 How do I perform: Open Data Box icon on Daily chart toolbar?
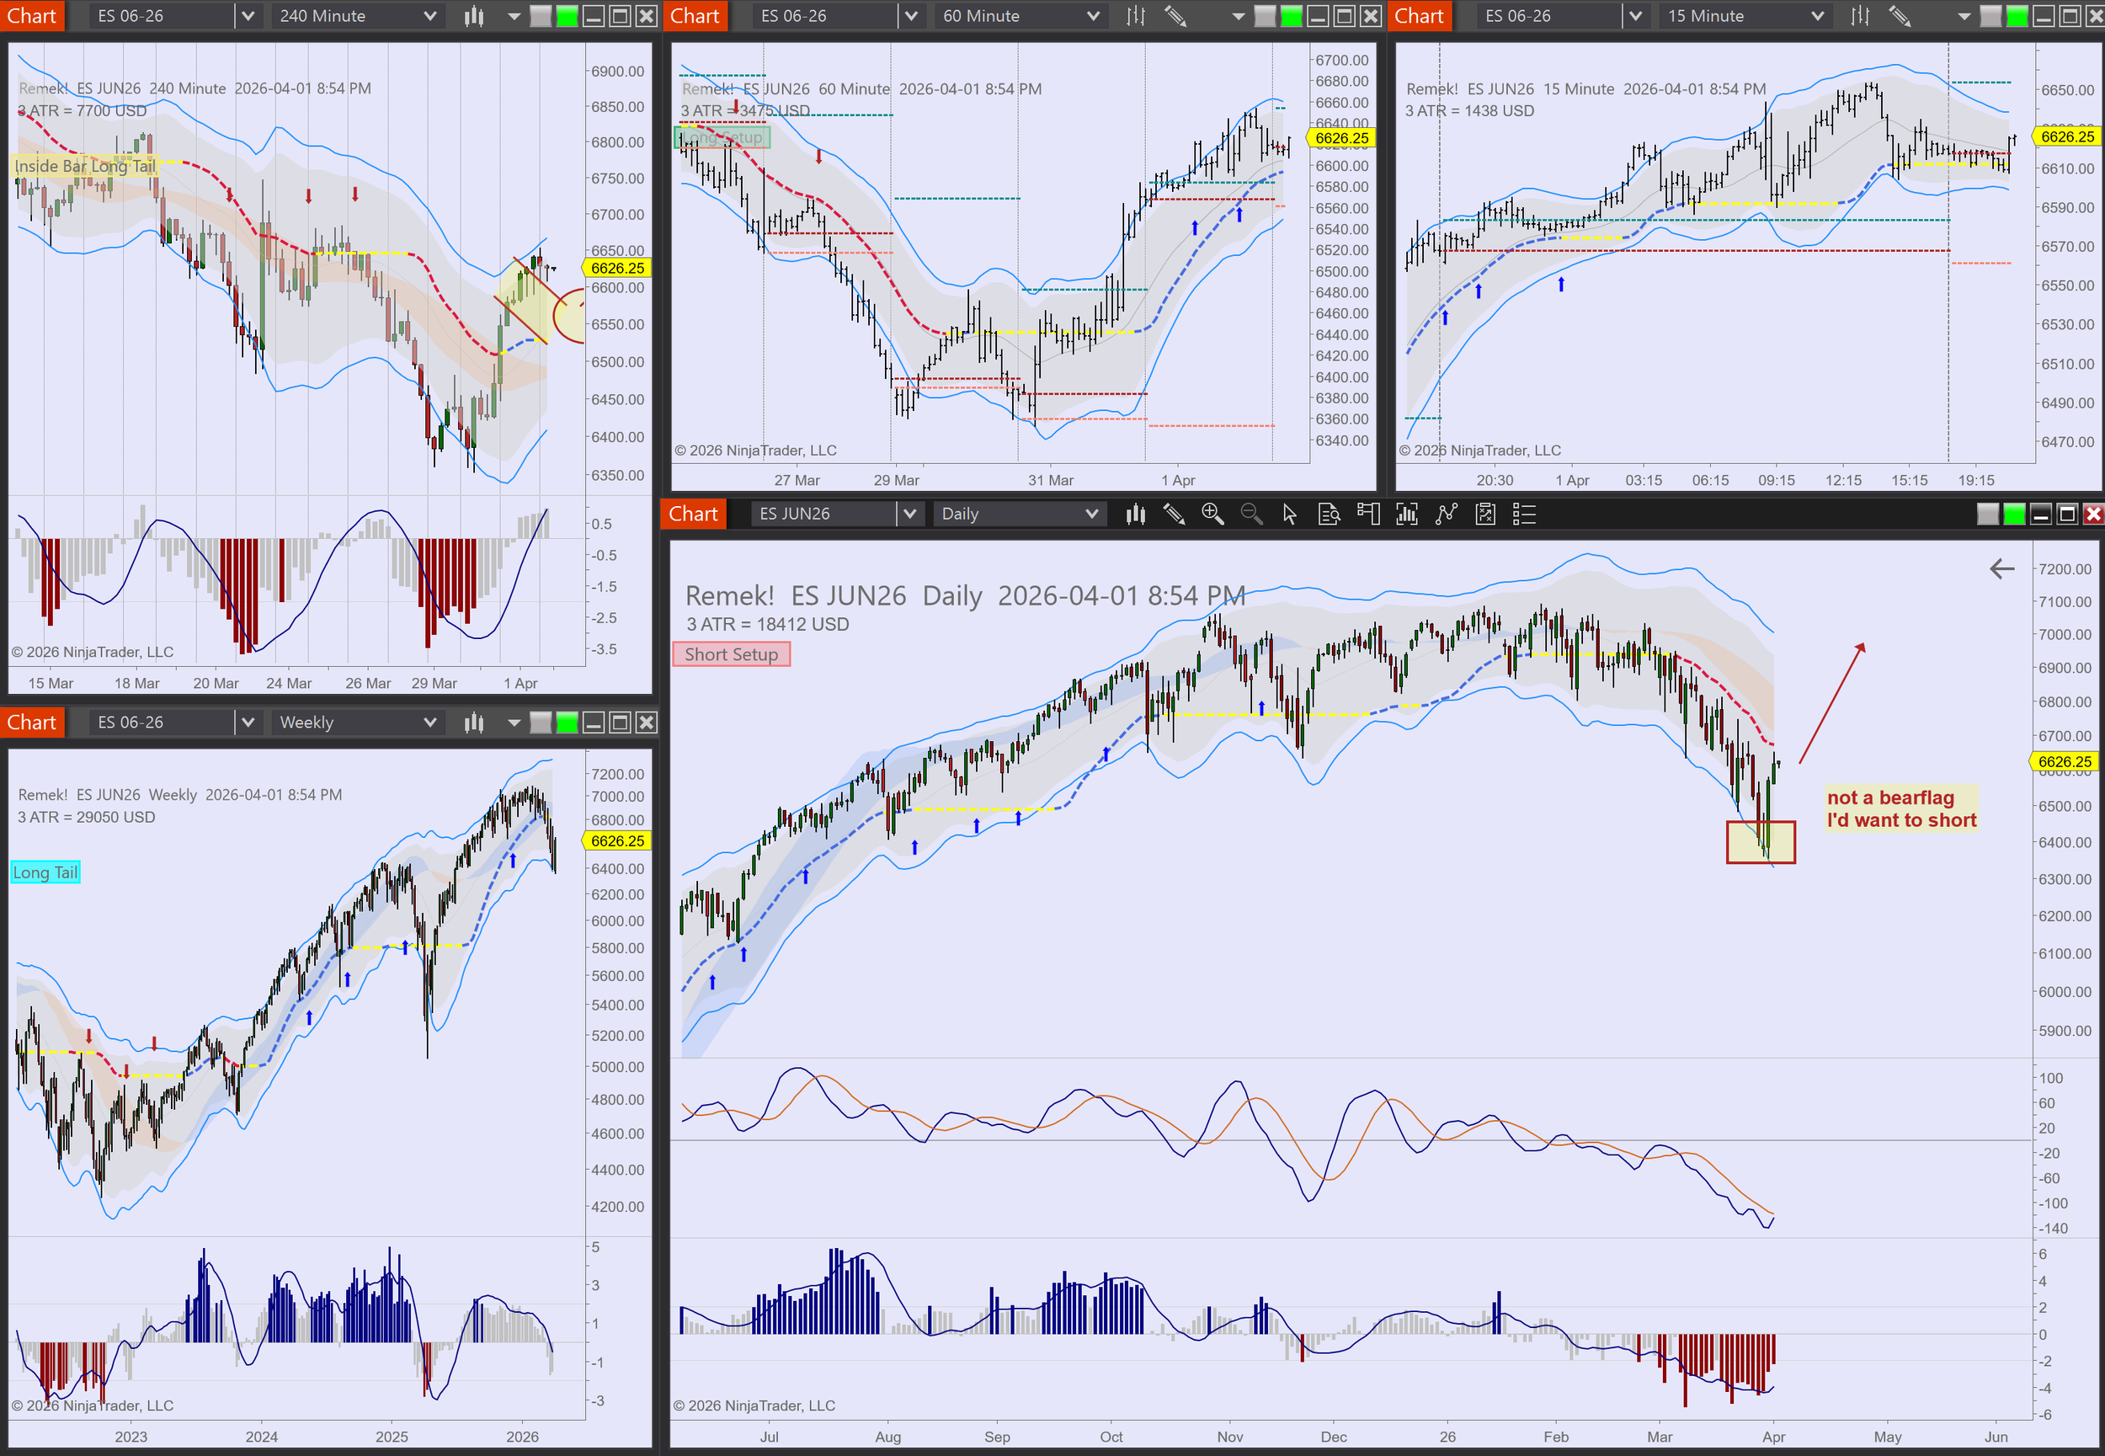(x=1329, y=514)
